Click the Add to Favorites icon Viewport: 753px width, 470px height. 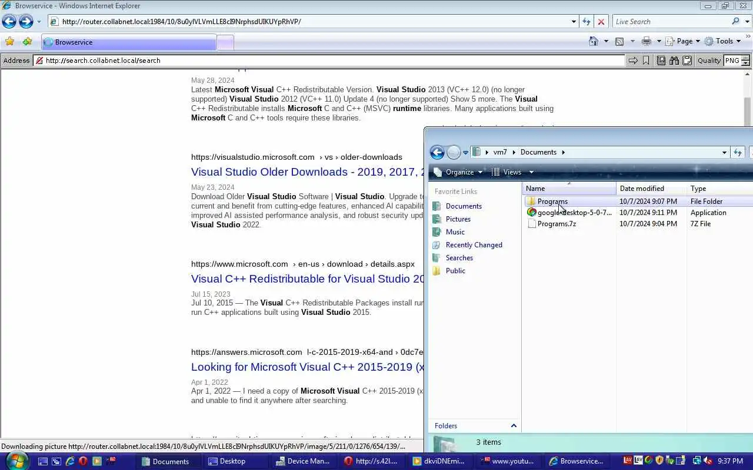27,42
